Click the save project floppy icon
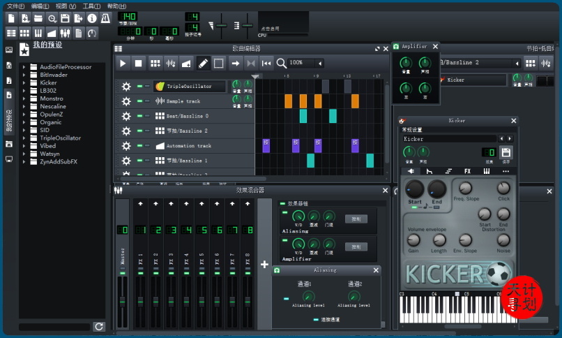 65,18
